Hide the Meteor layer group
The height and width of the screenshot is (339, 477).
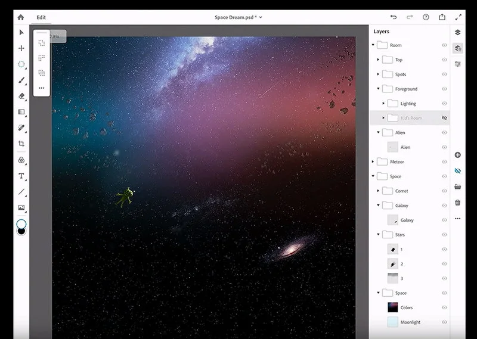click(x=444, y=161)
